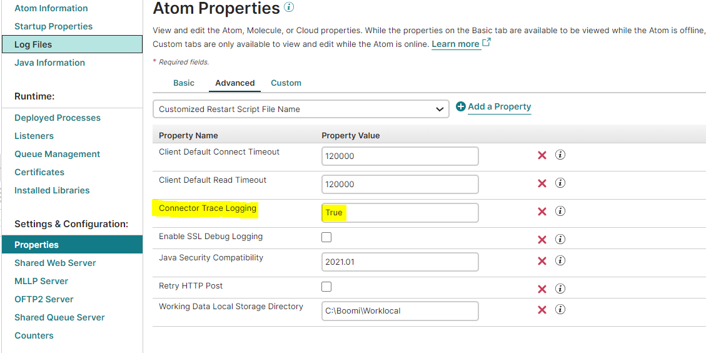Check the Retry HTTP Post checkbox
Screen dimensions: 706x353
coord(326,287)
